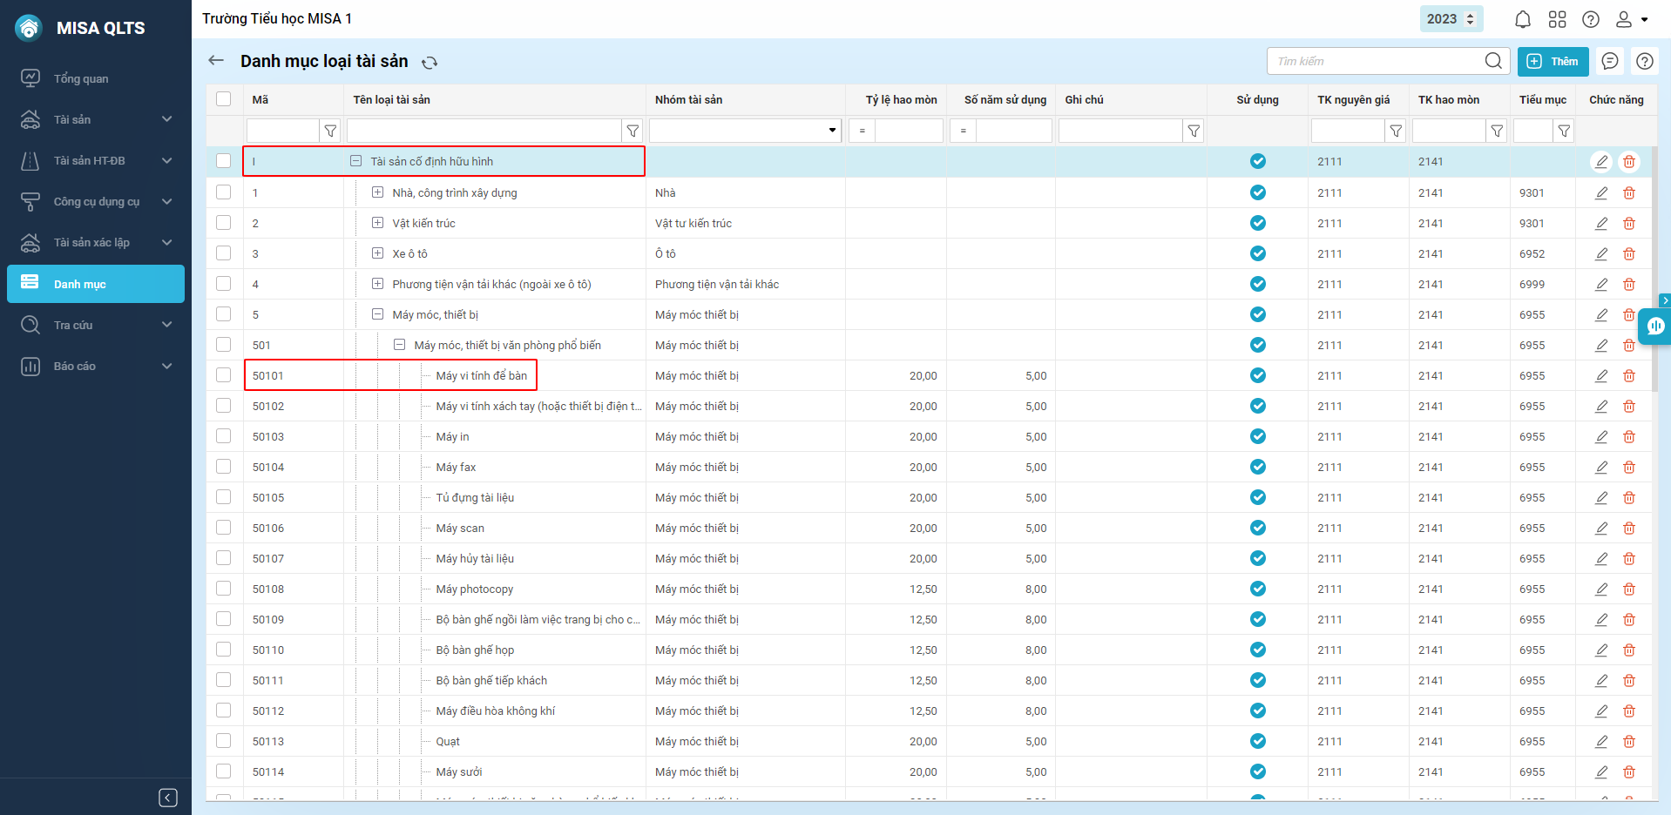Screen dimensions: 1671x815
Task: Click the Thêm button
Action: [x=1553, y=61]
